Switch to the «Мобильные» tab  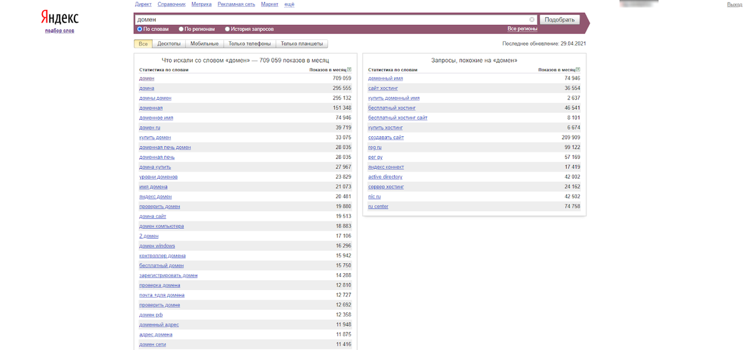205,44
